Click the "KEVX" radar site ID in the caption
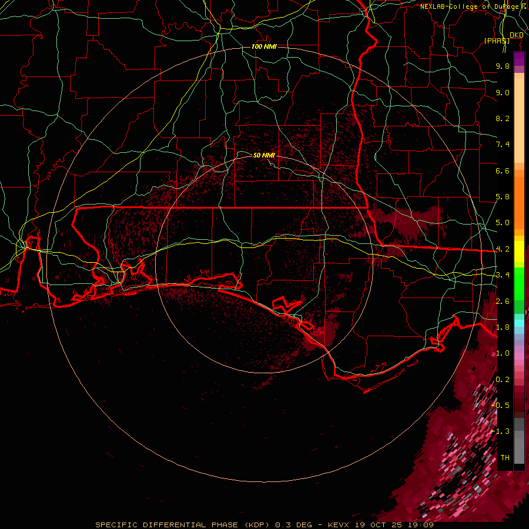529x529 pixels. tap(340, 525)
